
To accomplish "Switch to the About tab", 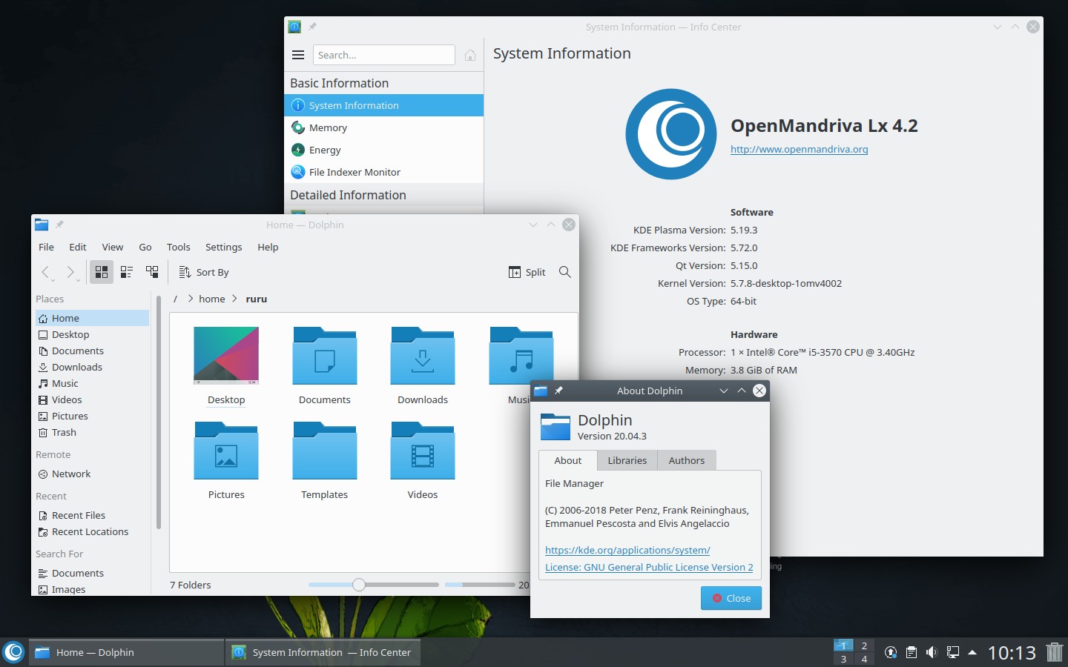I will pyautogui.click(x=568, y=460).
